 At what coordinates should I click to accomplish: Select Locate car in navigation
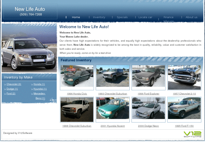click(145, 17)
